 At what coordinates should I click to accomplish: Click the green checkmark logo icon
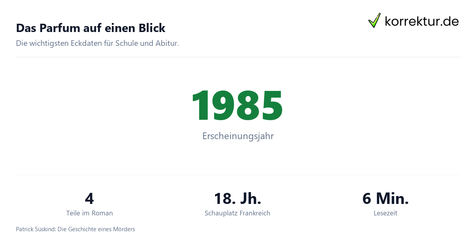[374, 20]
